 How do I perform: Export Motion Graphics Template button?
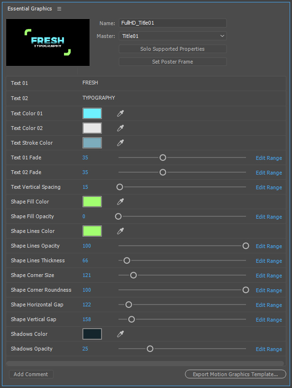[235, 374]
